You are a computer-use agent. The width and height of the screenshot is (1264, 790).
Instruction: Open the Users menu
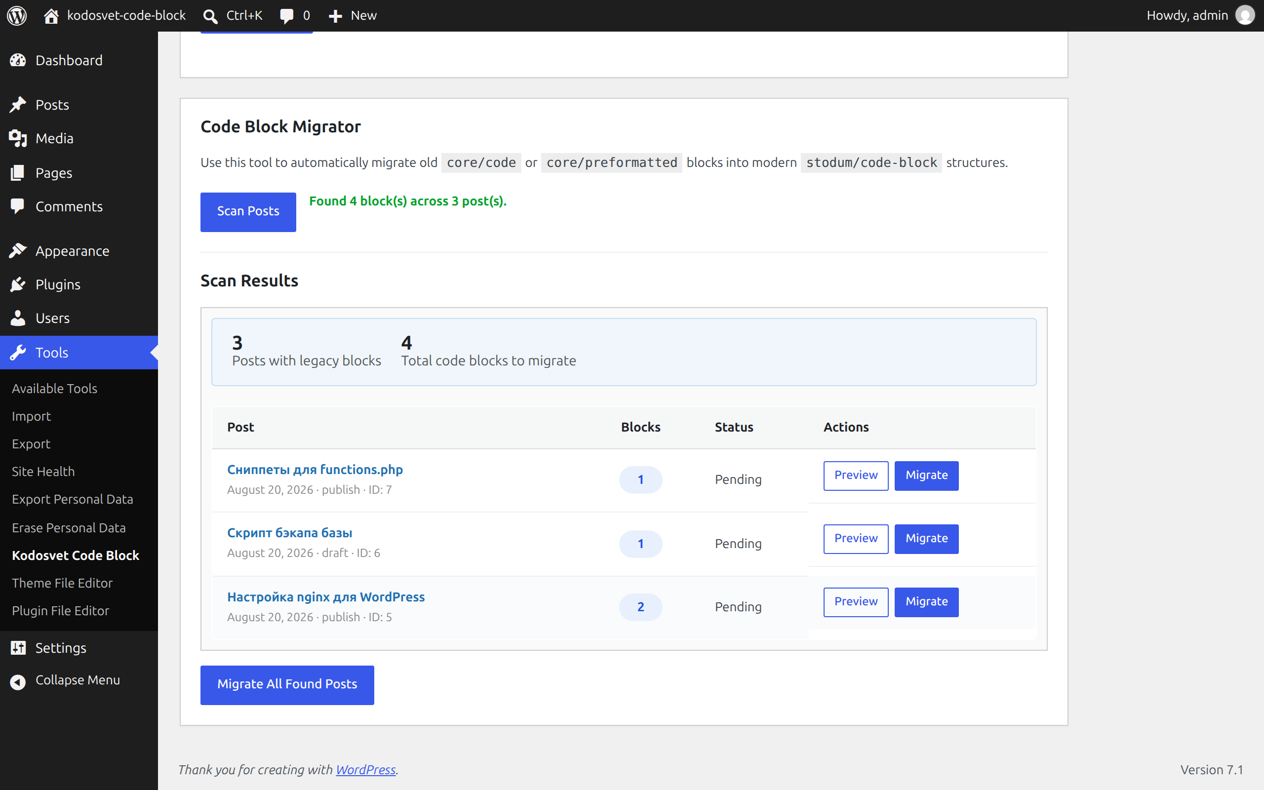(x=79, y=318)
